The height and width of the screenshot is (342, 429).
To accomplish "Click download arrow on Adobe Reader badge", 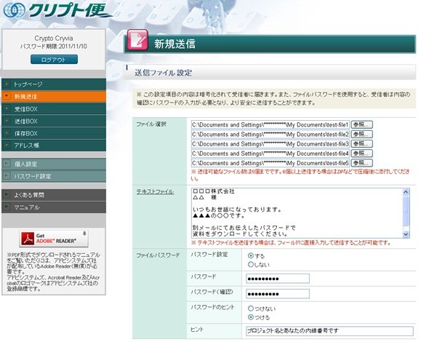I will (84, 234).
